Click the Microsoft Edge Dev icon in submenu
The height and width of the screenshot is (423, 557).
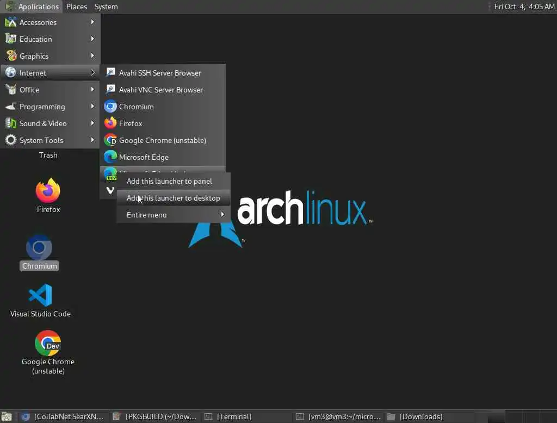coord(110,173)
